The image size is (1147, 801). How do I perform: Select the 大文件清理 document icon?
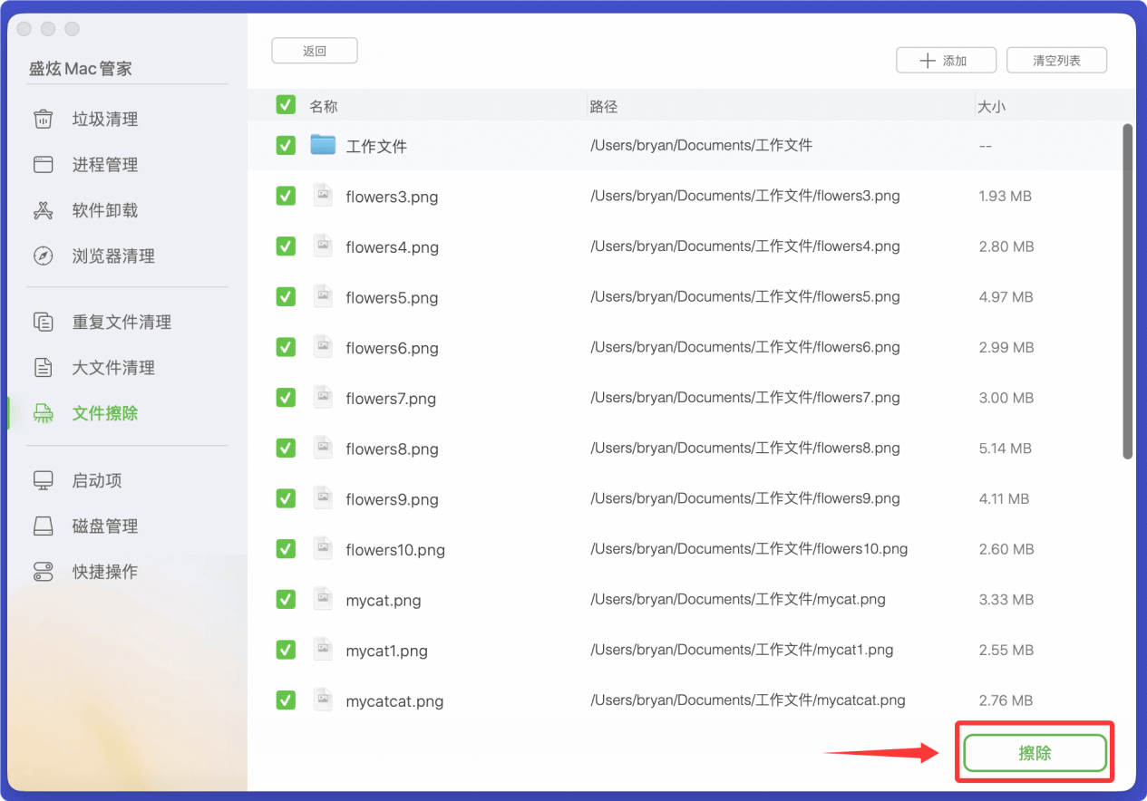pos(43,368)
